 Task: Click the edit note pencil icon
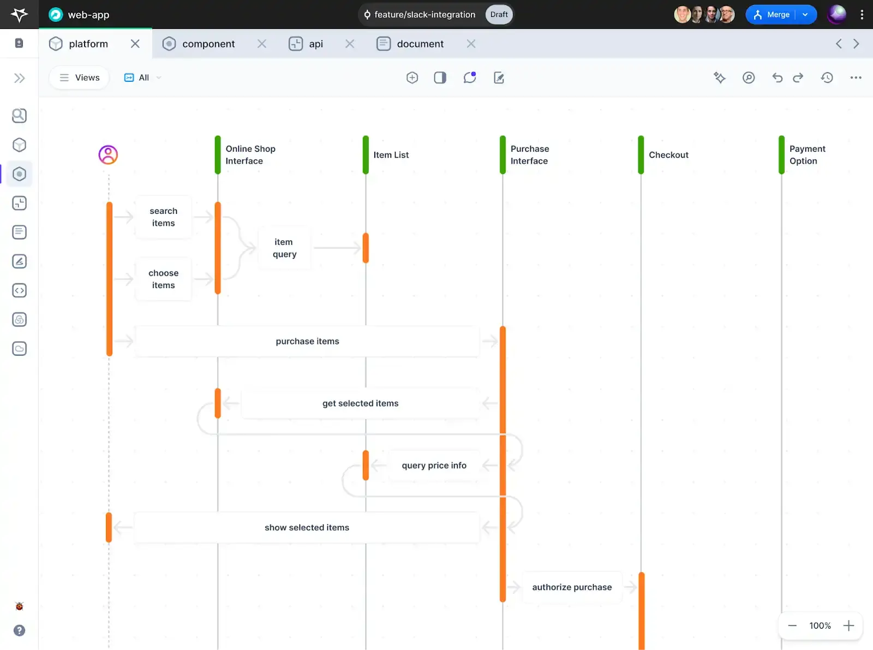499,77
